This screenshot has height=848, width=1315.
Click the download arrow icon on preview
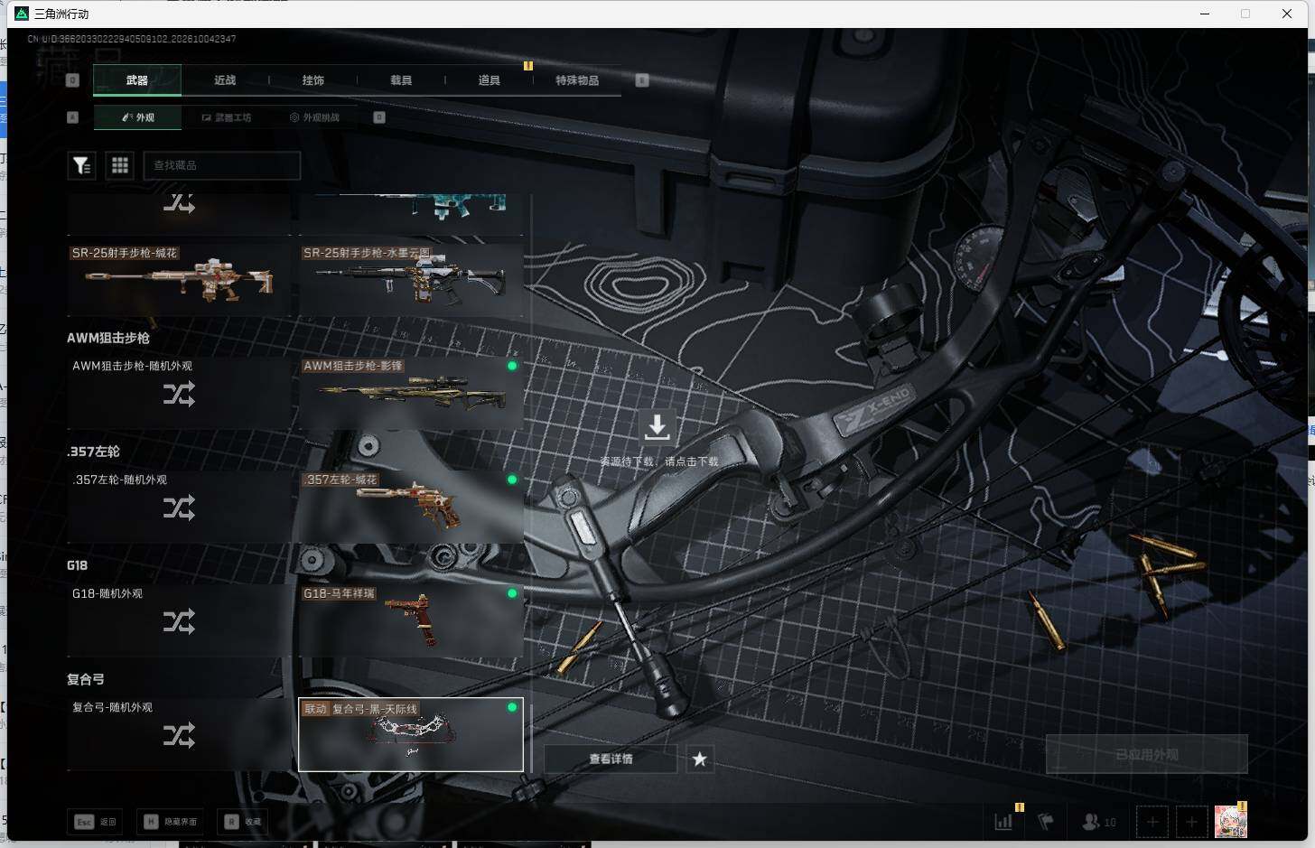pyautogui.click(x=657, y=426)
